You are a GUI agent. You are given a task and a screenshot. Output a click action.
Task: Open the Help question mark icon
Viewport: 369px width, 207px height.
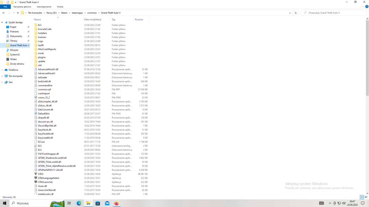click(x=367, y=7)
